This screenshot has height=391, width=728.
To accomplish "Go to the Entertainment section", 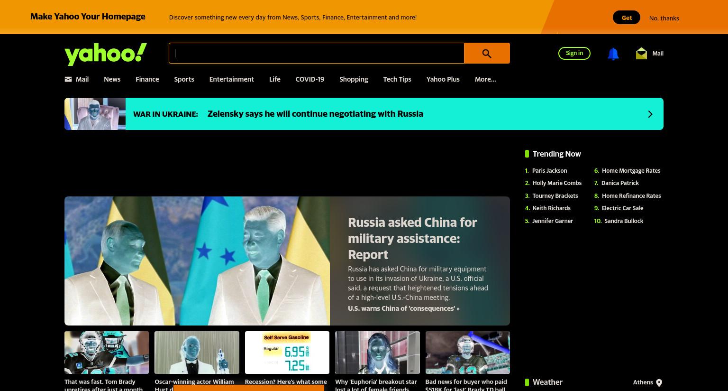I will (x=231, y=79).
